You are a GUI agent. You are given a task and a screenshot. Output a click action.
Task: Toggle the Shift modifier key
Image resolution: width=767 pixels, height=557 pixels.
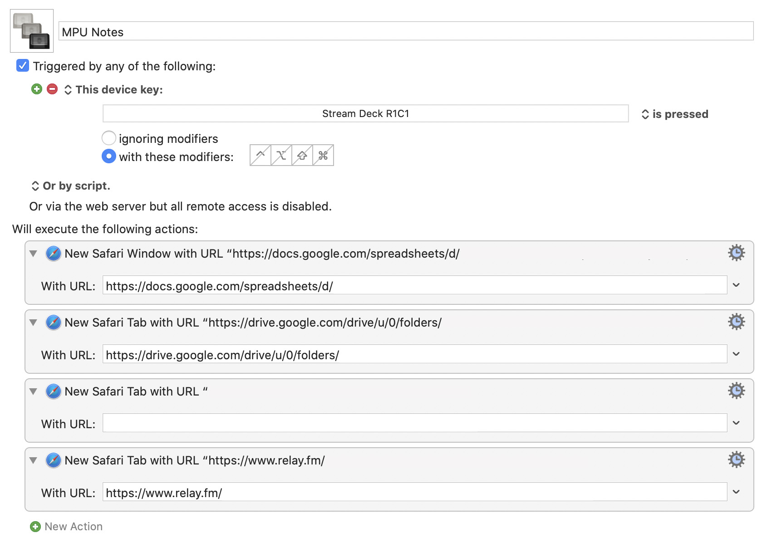[302, 155]
